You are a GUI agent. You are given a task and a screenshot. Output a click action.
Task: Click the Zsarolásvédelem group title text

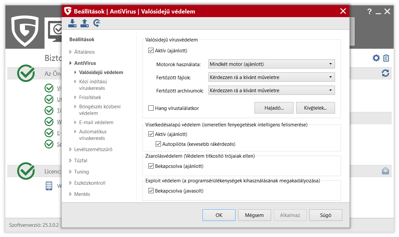200,156
